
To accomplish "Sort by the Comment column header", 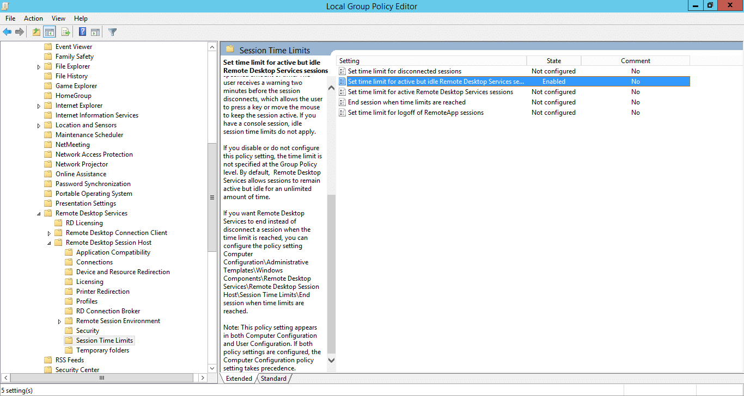I will [636, 61].
